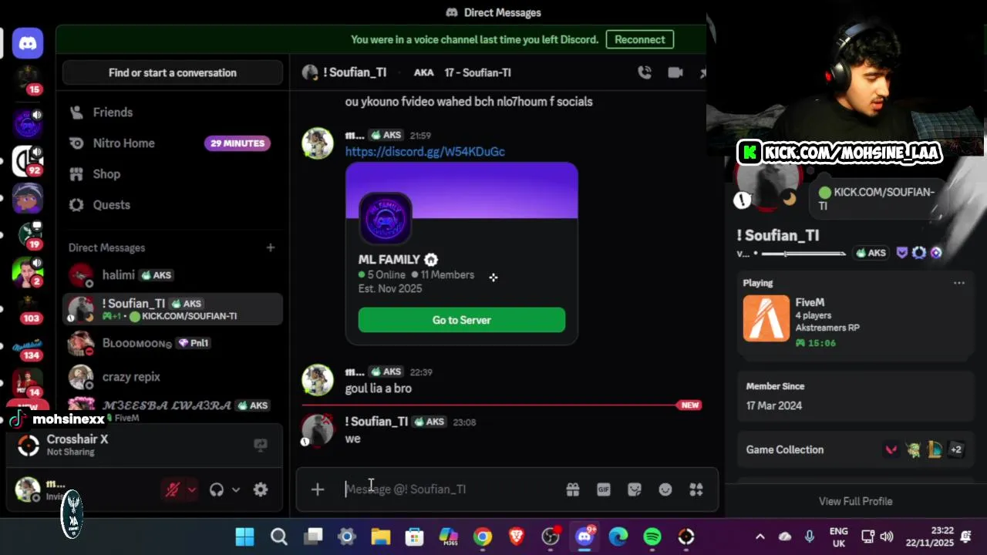
Task: Open discord.gg/W54KDuGc invite link
Action: pos(425,152)
